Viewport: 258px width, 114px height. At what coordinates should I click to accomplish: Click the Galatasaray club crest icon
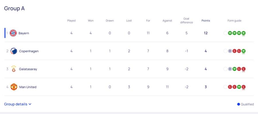point(14,69)
